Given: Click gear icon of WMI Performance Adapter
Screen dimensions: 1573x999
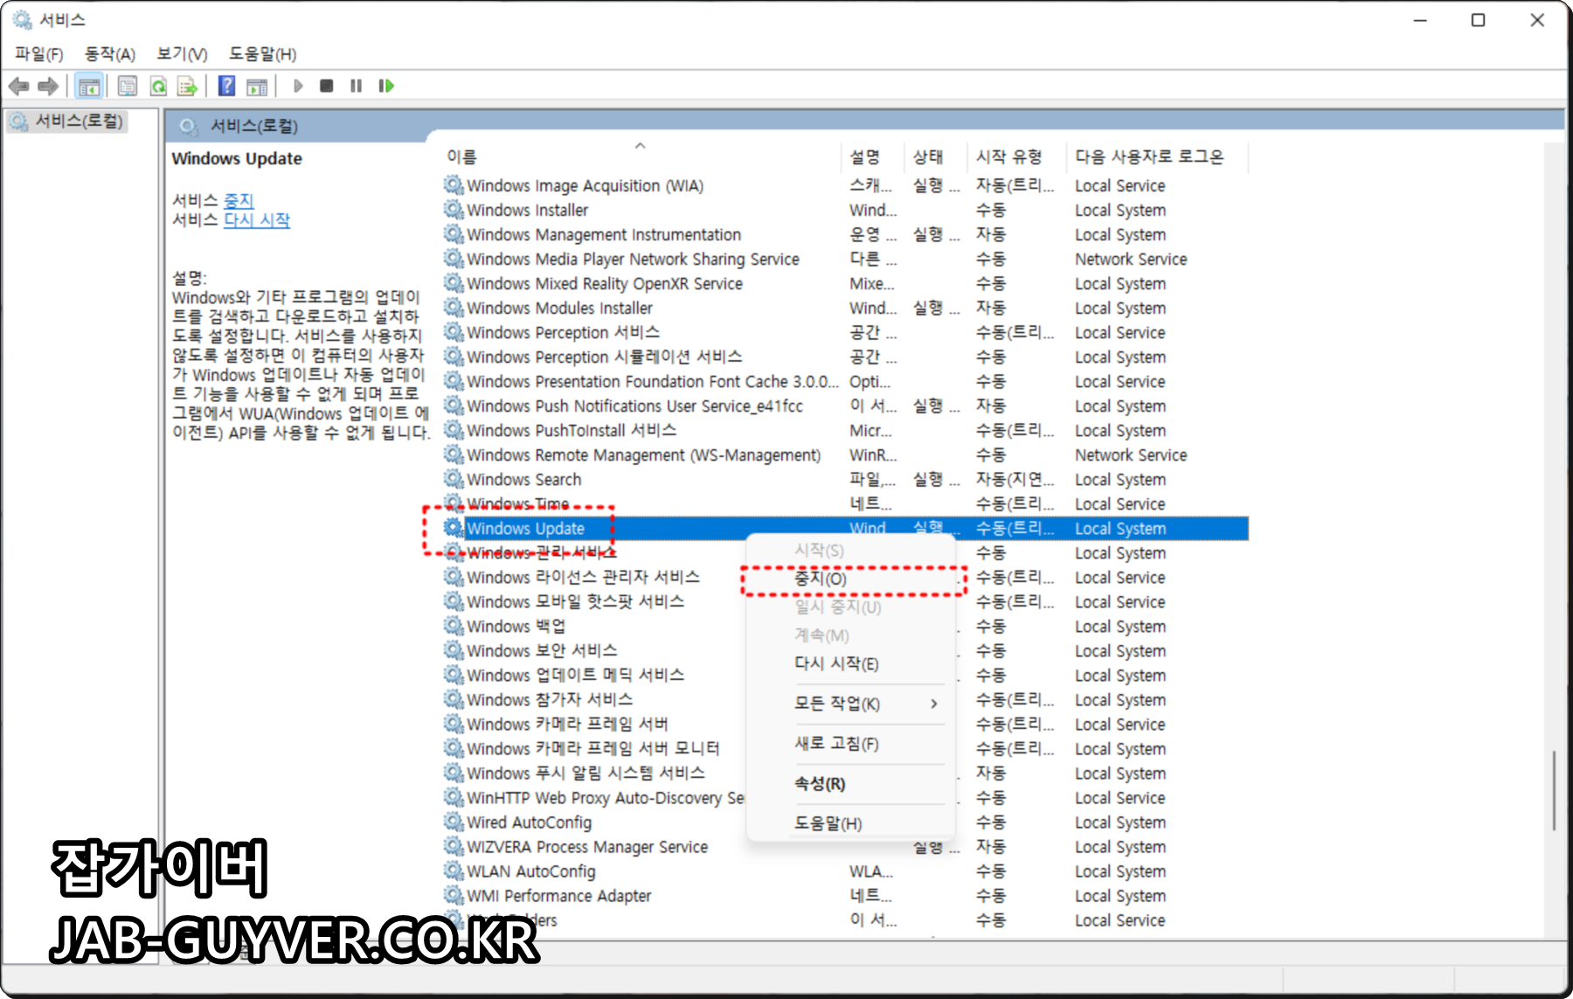Looking at the screenshot, I should [x=454, y=895].
